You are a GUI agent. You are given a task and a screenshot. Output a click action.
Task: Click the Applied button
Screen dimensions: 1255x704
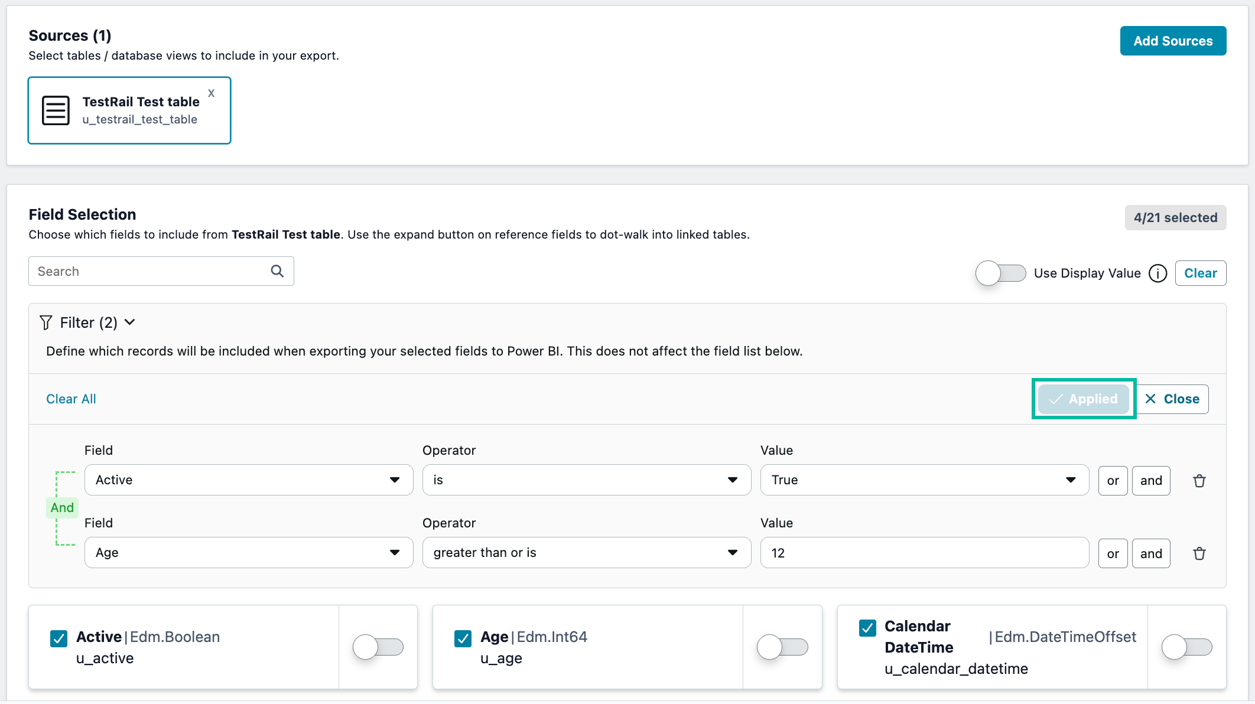pos(1084,399)
